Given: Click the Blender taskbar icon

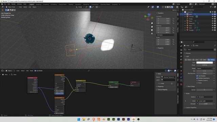Looking at the screenshot, I should point(133,119).
